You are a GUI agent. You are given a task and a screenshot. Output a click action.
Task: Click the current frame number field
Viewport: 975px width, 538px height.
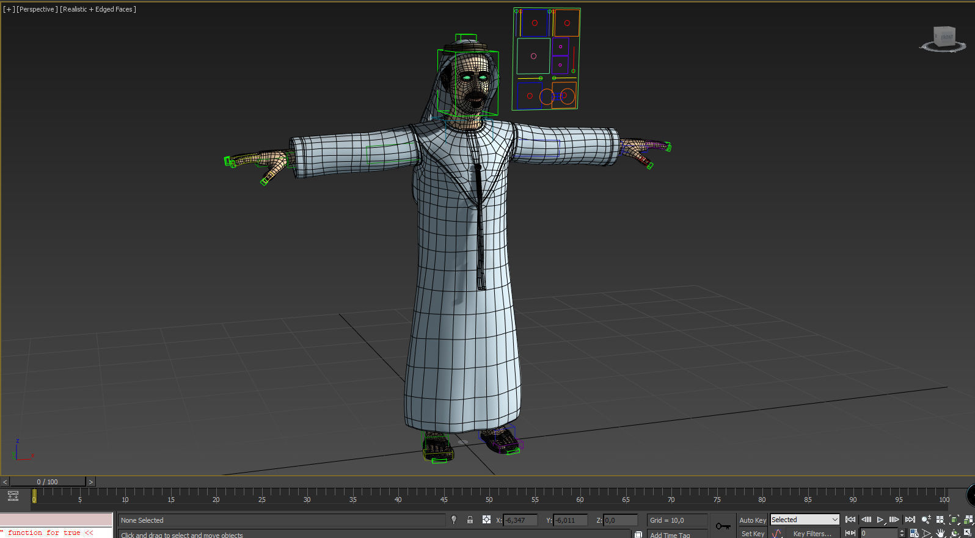pyautogui.click(x=878, y=533)
